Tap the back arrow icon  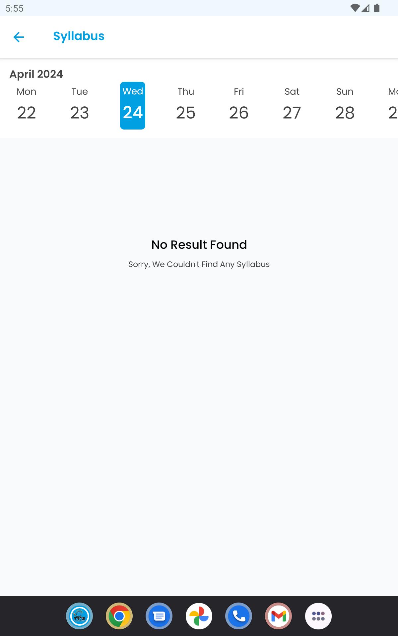click(19, 37)
